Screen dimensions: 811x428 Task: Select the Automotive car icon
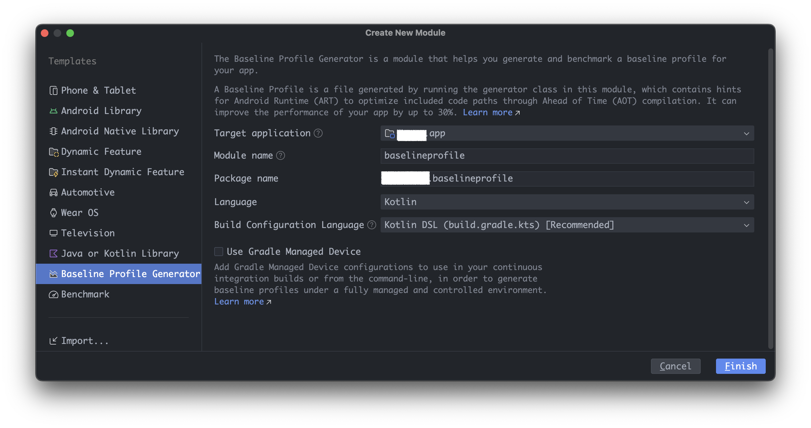(x=53, y=192)
